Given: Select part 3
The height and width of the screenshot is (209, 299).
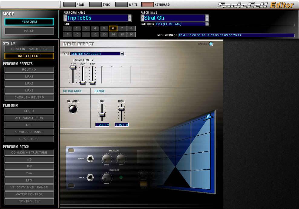Looking at the screenshot, I should pos(86,28).
